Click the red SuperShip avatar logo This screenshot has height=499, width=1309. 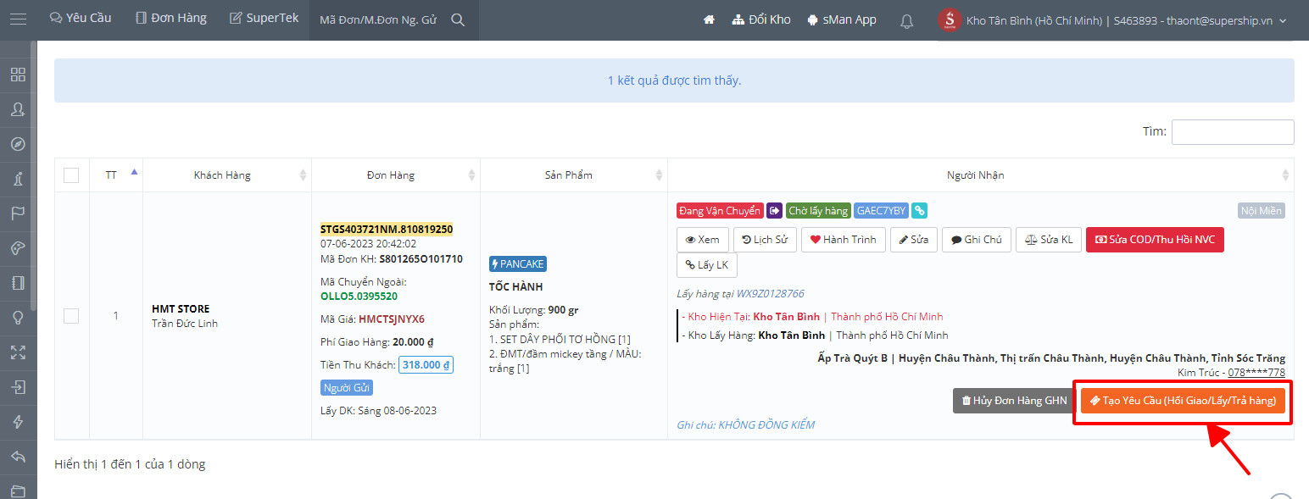pyautogui.click(x=950, y=20)
